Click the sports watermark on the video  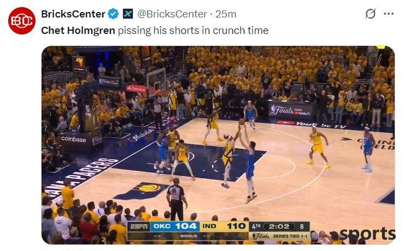(367, 234)
